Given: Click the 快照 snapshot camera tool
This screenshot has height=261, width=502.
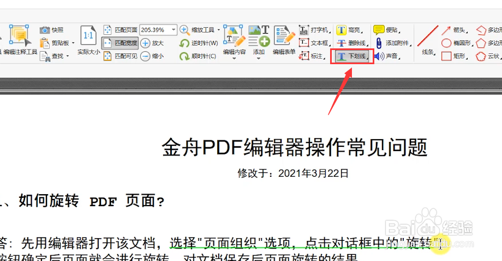Looking at the screenshot, I should coord(51,30).
